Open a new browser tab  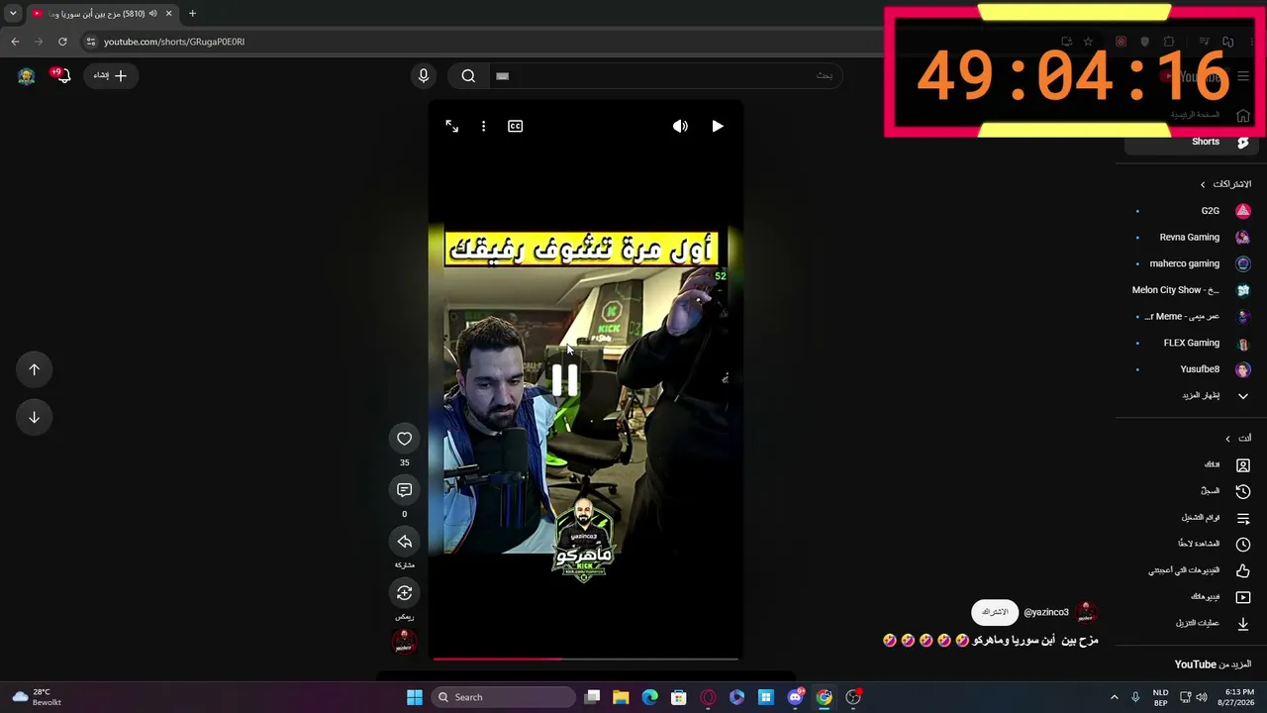192,13
